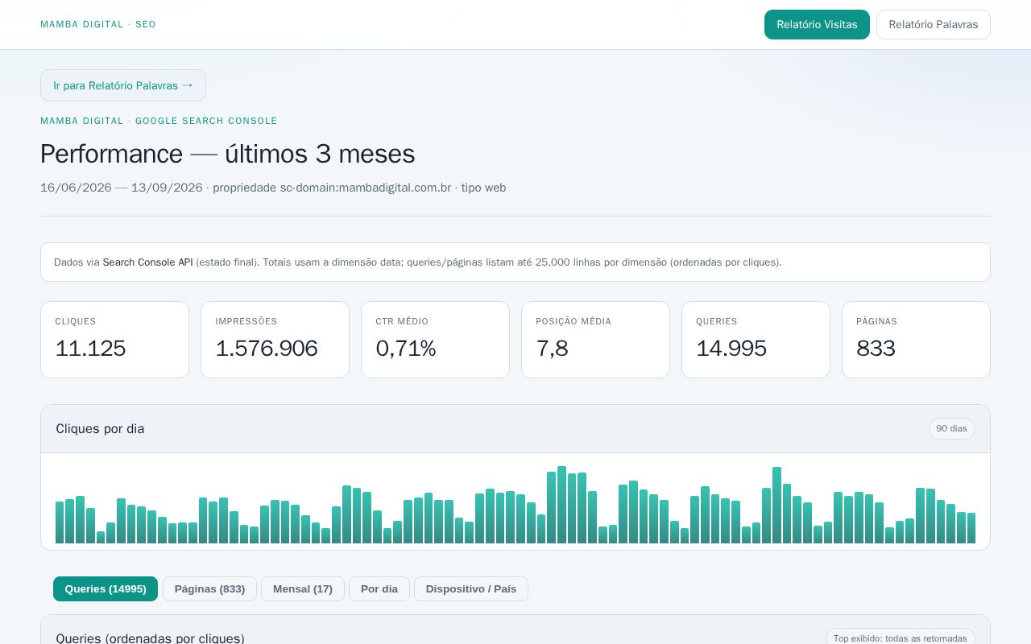Click the Impressões value 1.576.906
1031x644 pixels.
pyautogui.click(x=267, y=349)
